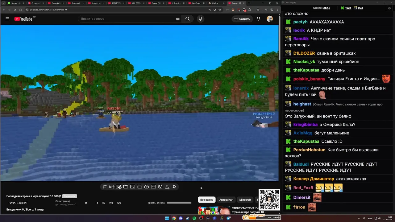Add +5 minutes to split
Image resolution: width=395 pixels, height=222 pixels.
(x=103, y=203)
